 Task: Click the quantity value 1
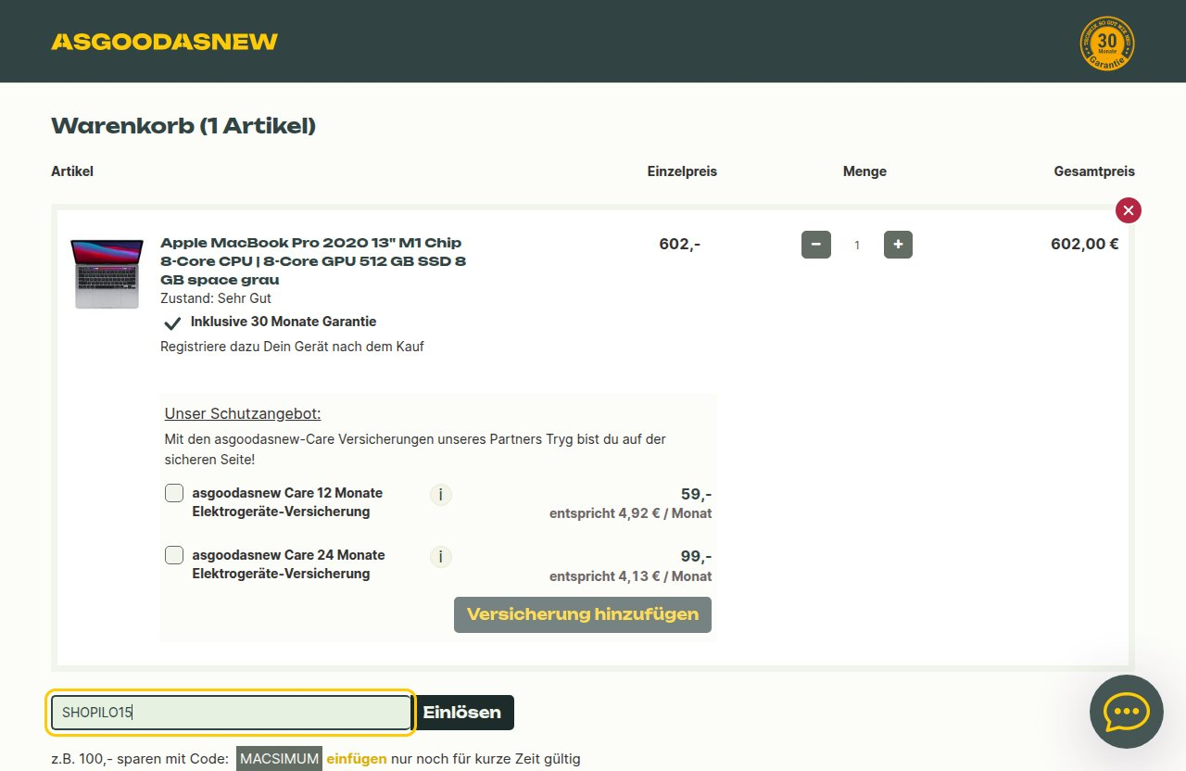(857, 246)
